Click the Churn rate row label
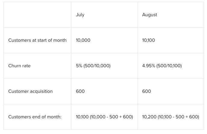The image size is (207, 134). tap(19, 66)
